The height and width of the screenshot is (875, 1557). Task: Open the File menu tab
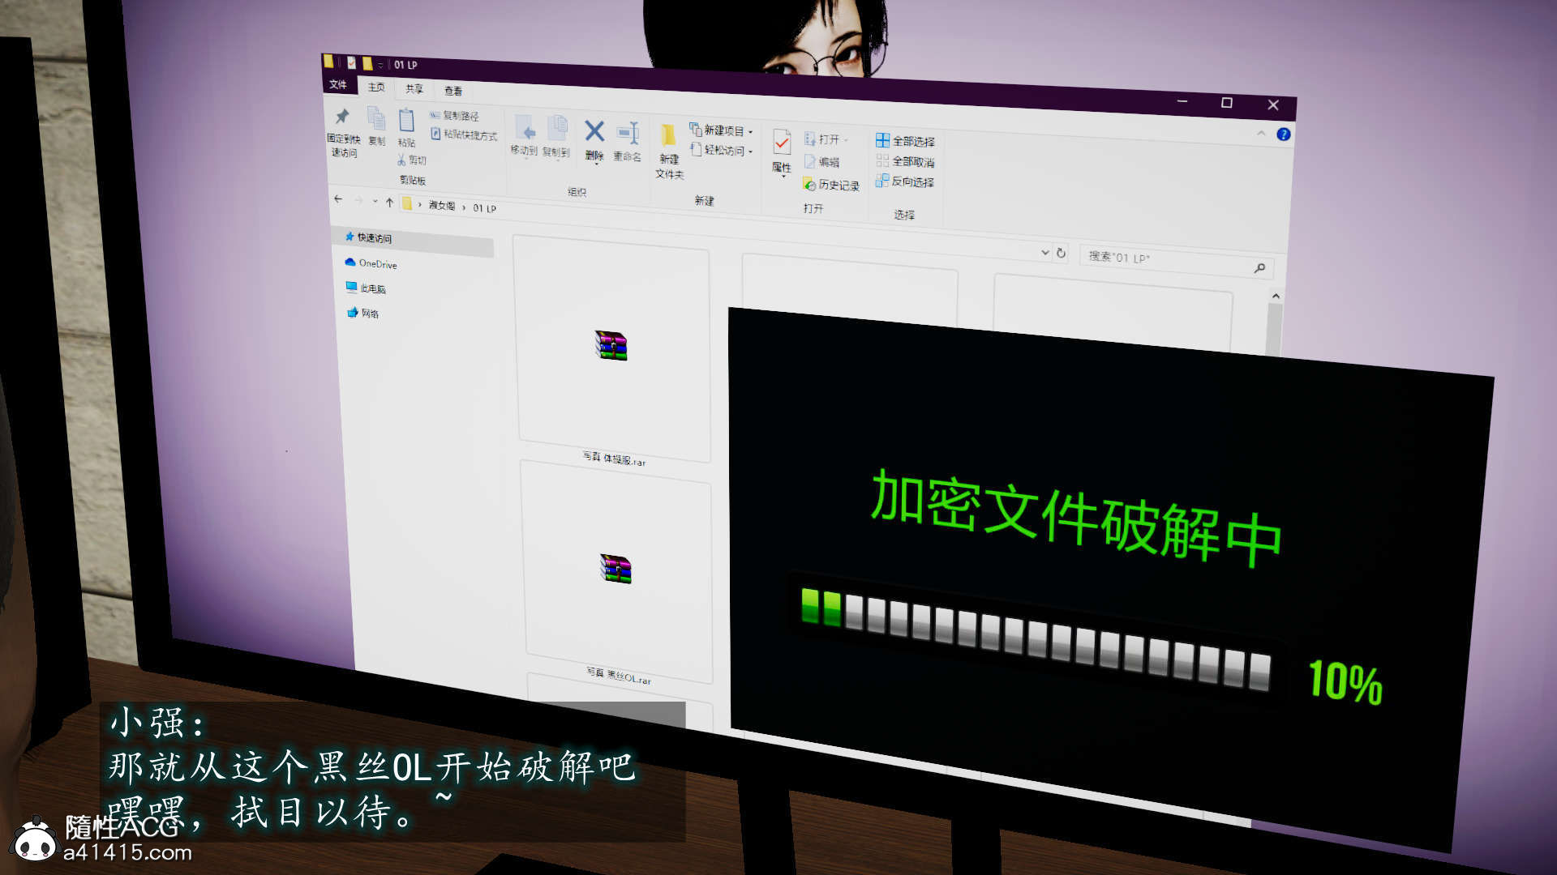(x=338, y=84)
